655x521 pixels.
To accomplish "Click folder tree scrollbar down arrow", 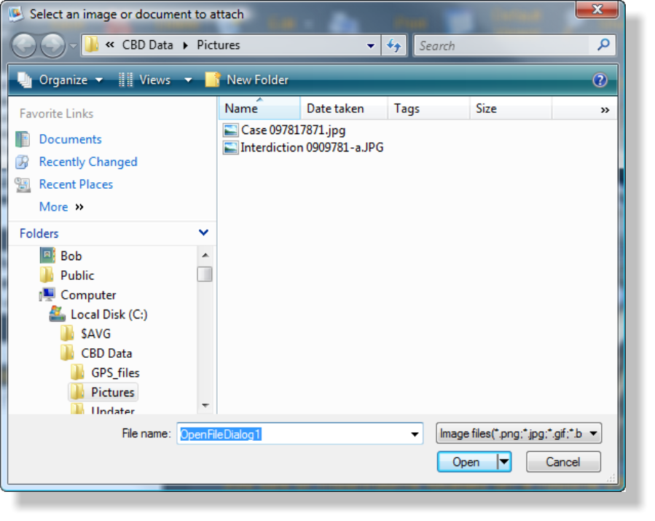I will coord(205,405).
